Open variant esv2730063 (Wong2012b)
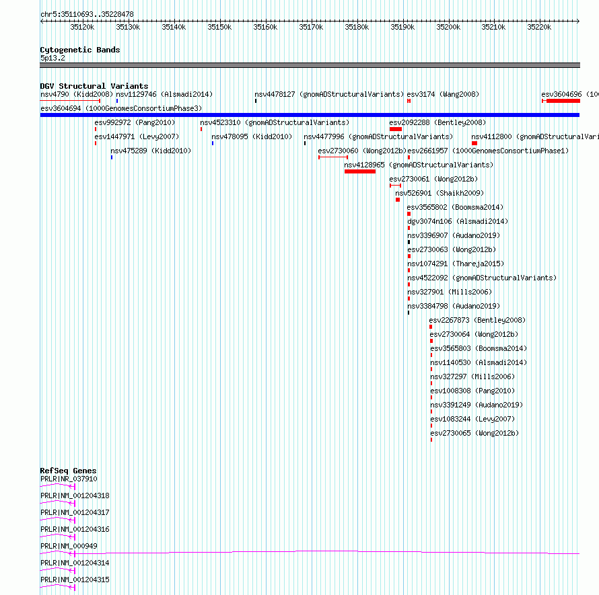 [452, 249]
